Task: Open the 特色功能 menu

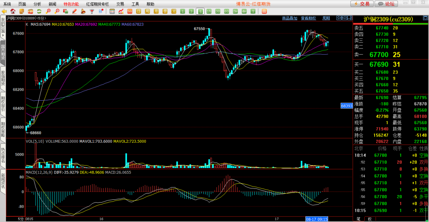Action: [x=71, y=4]
